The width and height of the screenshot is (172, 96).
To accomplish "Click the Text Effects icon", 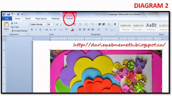I will (x=61, y=29).
